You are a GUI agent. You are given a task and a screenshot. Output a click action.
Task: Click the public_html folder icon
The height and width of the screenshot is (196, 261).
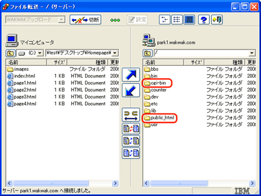point(147,118)
